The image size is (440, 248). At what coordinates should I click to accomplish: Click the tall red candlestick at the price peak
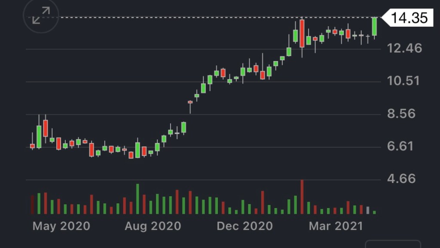pyautogui.click(x=302, y=34)
